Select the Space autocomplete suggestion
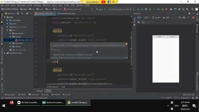This screenshot has width=199, height=112. (x=89, y=50)
